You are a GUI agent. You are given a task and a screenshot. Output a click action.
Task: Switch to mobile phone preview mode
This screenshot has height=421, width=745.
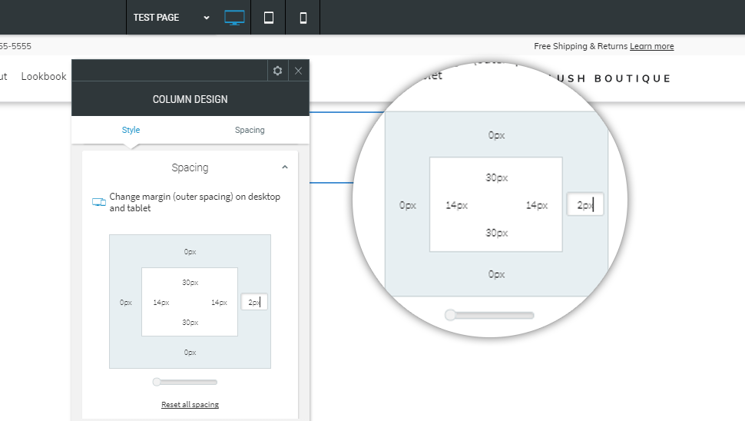(x=303, y=18)
